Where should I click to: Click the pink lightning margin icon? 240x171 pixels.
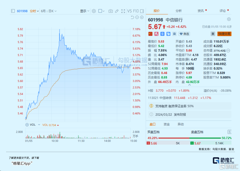(x=156, y=34)
